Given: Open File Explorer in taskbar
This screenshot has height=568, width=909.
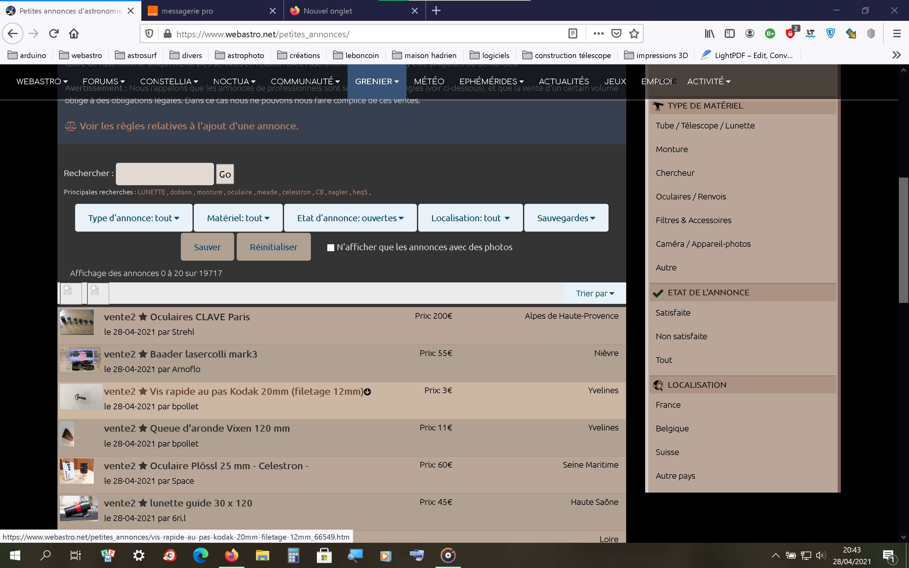Looking at the screenshot, I should click(262, 555).
